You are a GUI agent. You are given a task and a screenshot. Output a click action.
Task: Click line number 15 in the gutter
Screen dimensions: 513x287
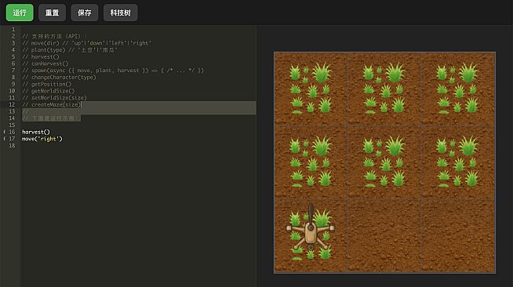pos(12,125)
